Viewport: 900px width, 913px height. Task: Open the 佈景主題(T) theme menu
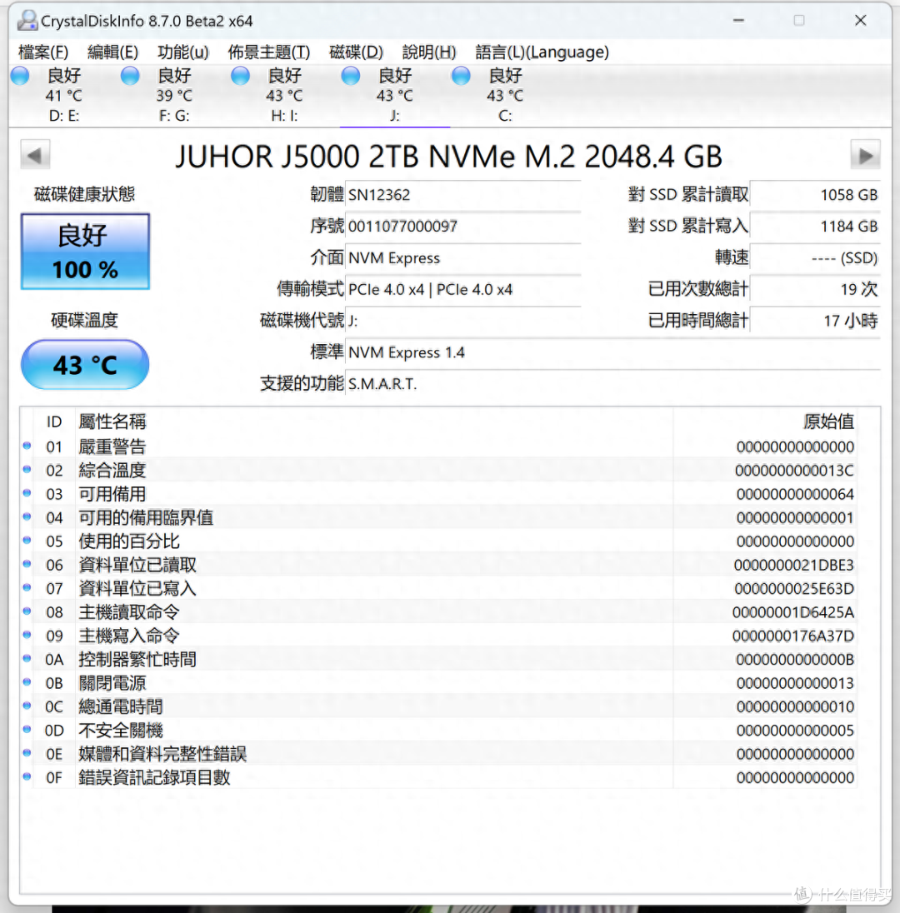click(x=268, y=52)
